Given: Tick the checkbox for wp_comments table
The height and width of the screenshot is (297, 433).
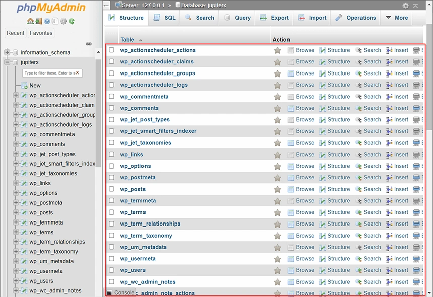Looking at the screenshot, I should click(x=112, y=108).
